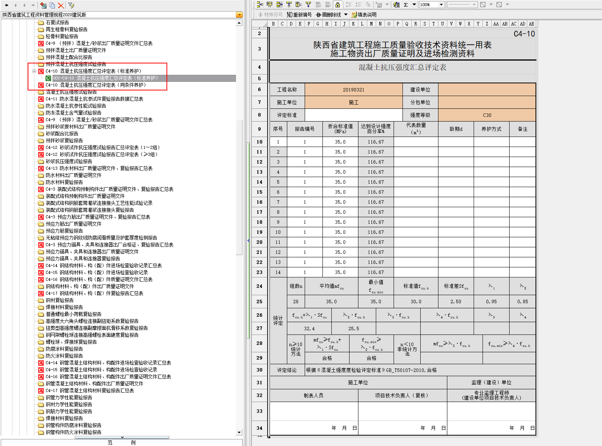This screenshot has height=446, width=602.
Task: Click 组数 value 28
Action: [296, 302]
